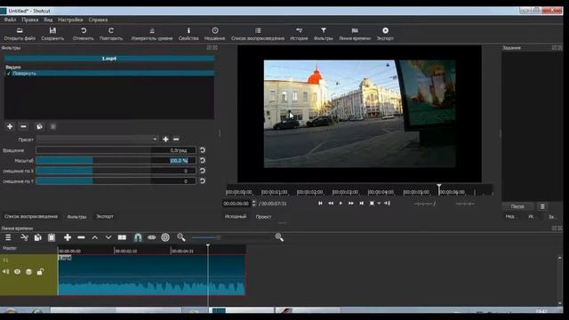Open the Файл menu

10,20
